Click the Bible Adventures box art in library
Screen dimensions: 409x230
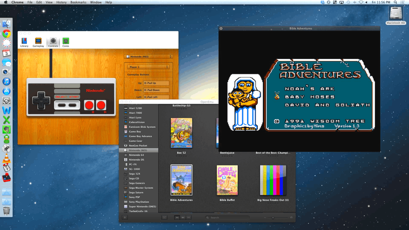[x=181, y=180]
